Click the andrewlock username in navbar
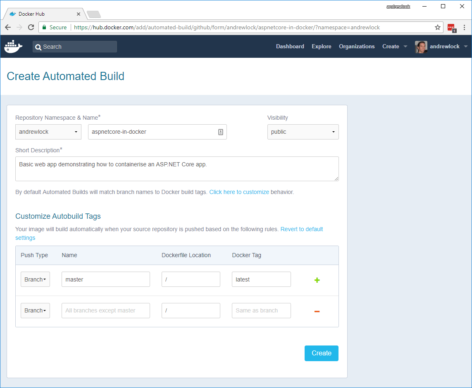The image size is (472, 388). [x=445, y=46]
